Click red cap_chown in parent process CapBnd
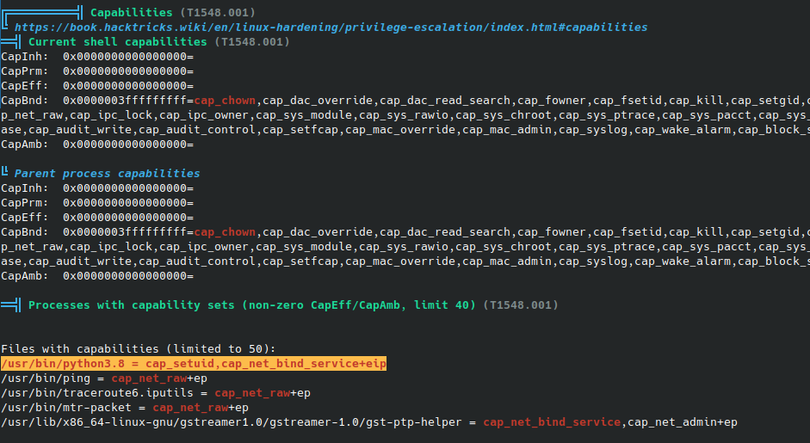Image resolution: width=810 pixels, height=443 pixels. (225, 232)
